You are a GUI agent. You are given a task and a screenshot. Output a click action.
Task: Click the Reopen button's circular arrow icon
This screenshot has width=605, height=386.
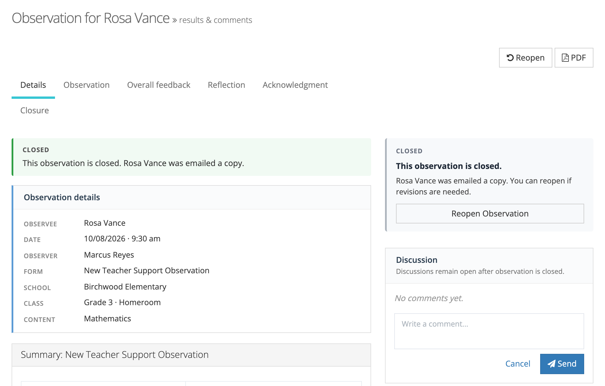[x=510, y=58]
